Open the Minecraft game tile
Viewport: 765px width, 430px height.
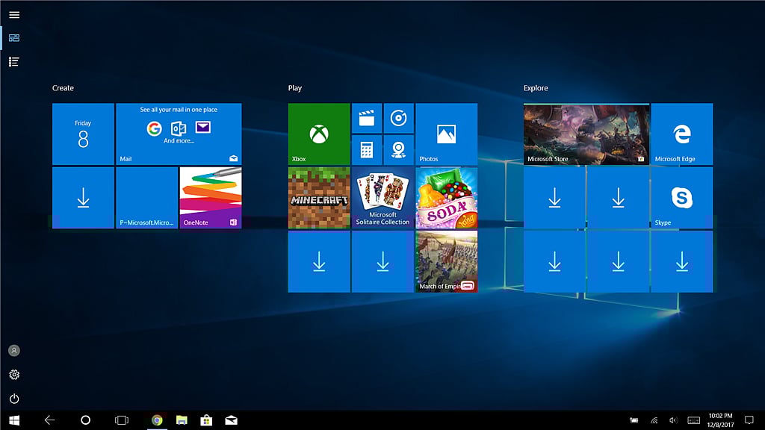click(319, 198)
